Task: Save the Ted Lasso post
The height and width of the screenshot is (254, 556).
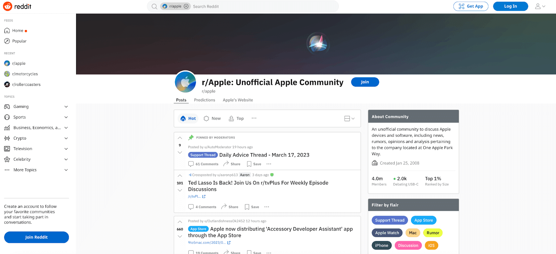Action: click(252, 207)
